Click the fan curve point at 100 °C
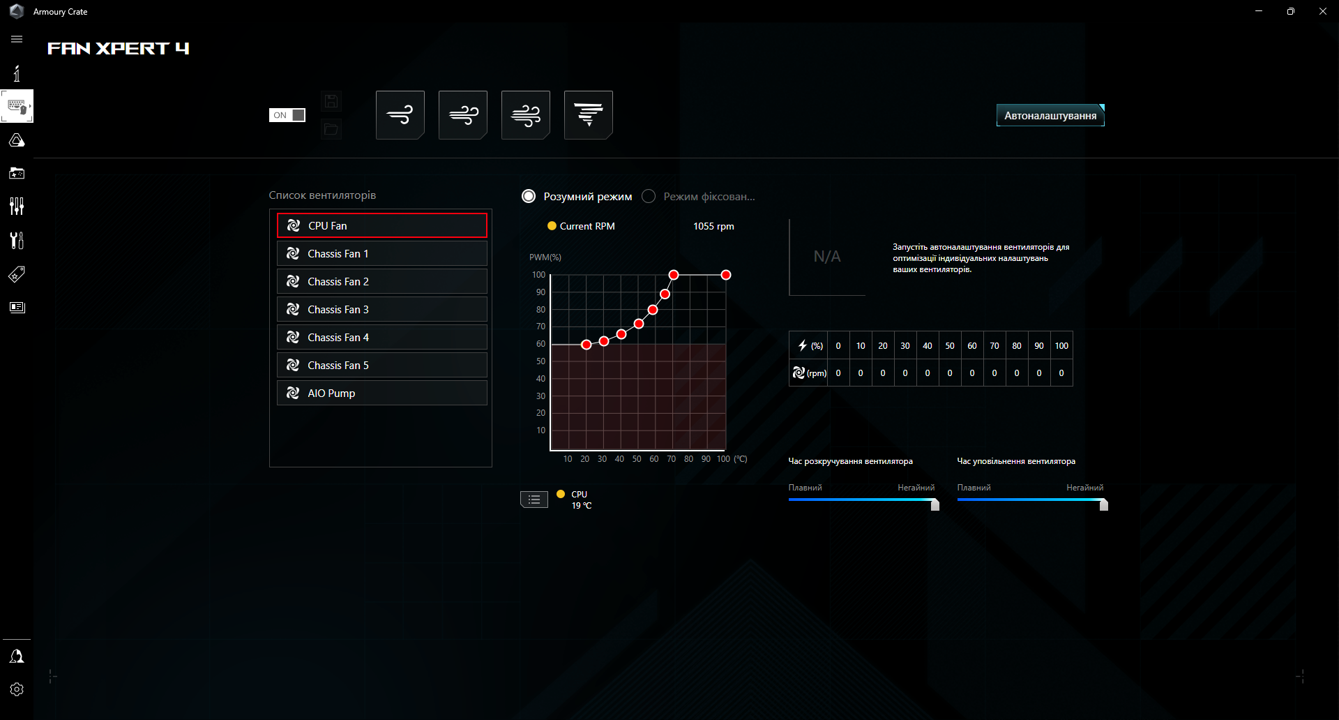This screenshot has width=1339, height=720. (x=726, y=275)
